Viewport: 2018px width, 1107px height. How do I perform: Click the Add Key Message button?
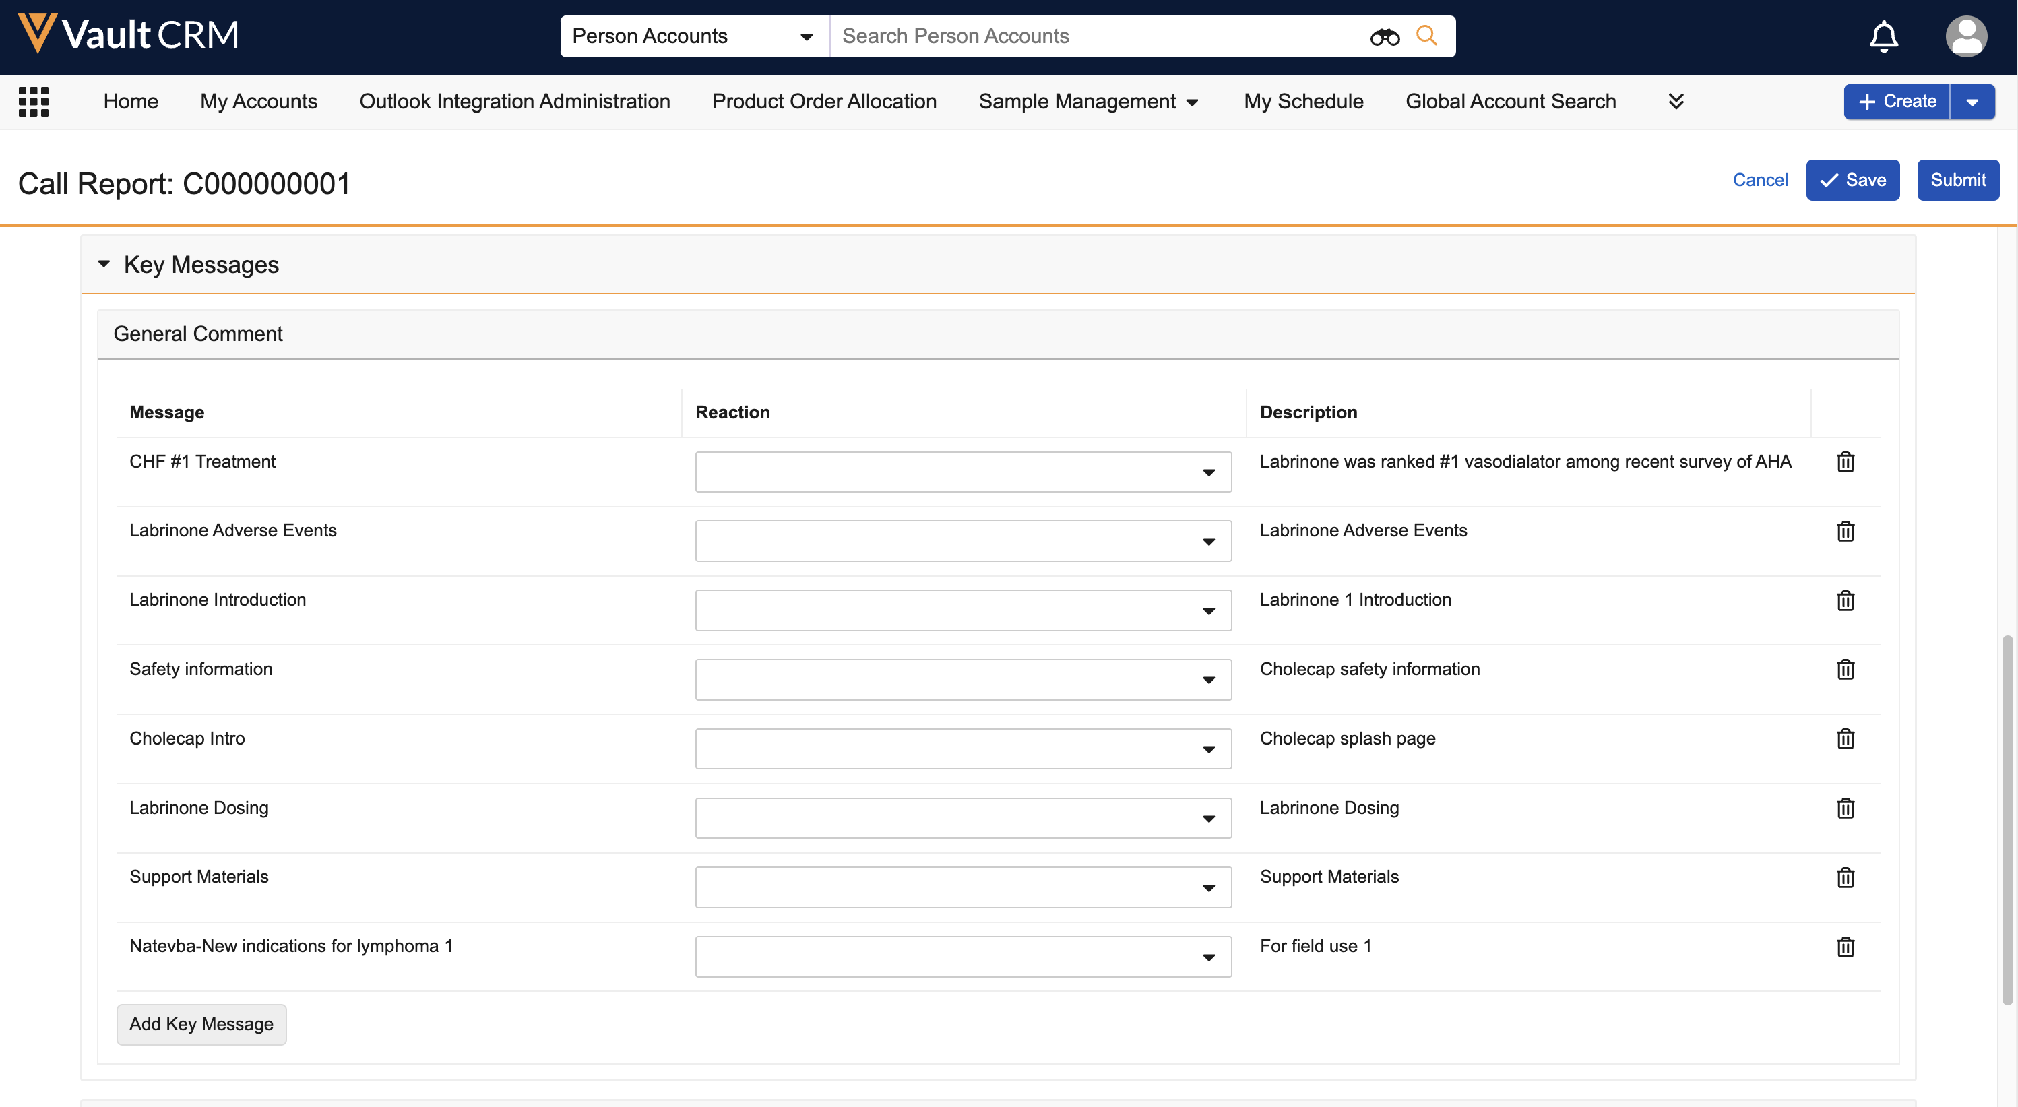[201, 1025]
